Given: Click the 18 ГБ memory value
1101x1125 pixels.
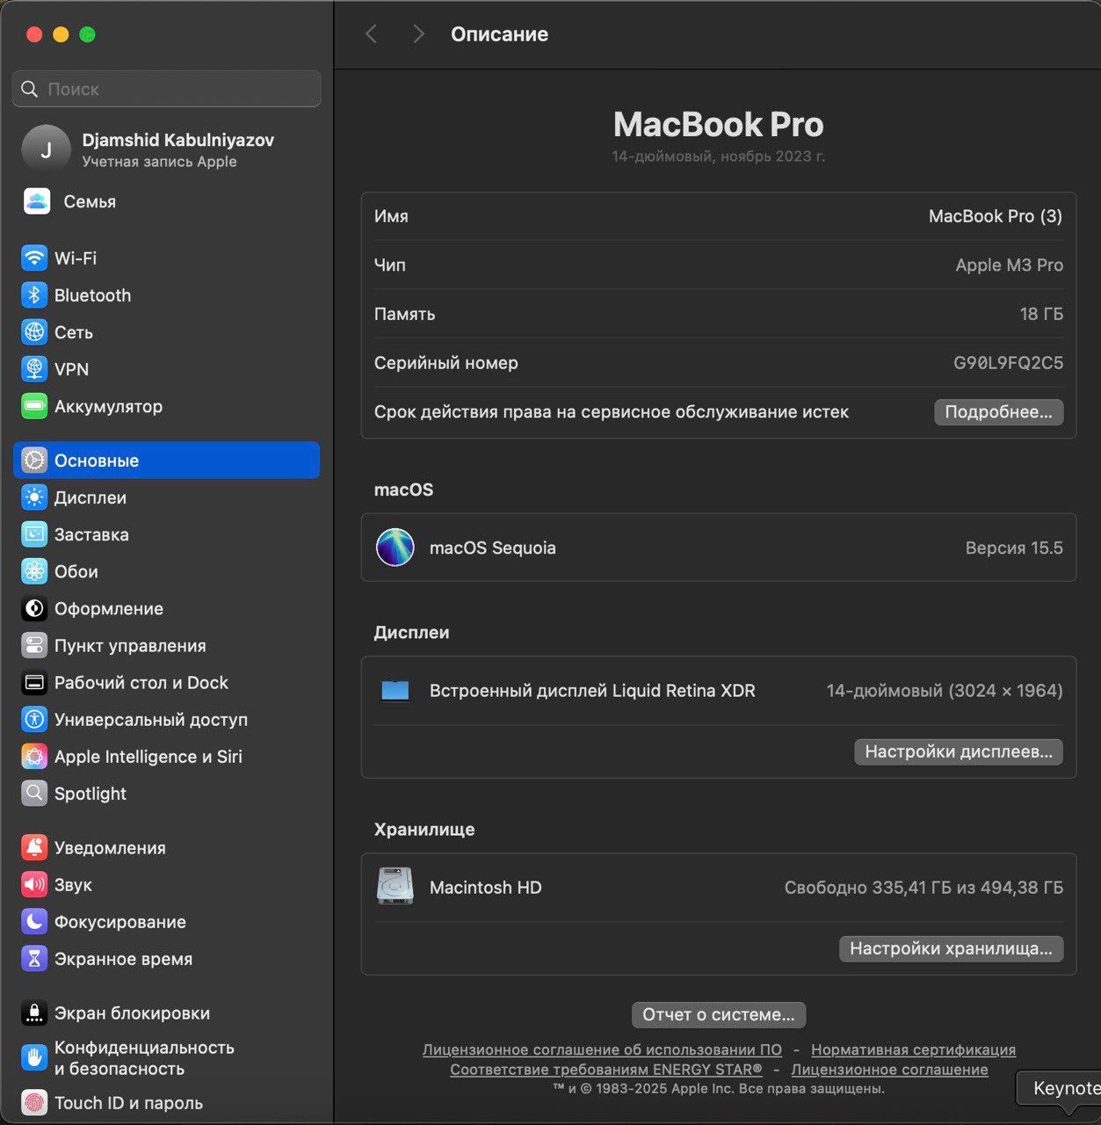Looking at the screenshot, I should [x=1041, y=314].
